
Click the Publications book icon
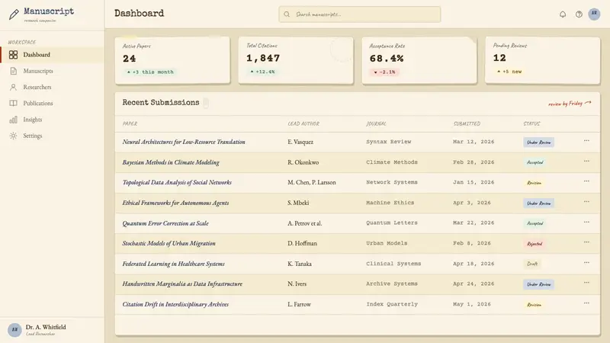13,103
